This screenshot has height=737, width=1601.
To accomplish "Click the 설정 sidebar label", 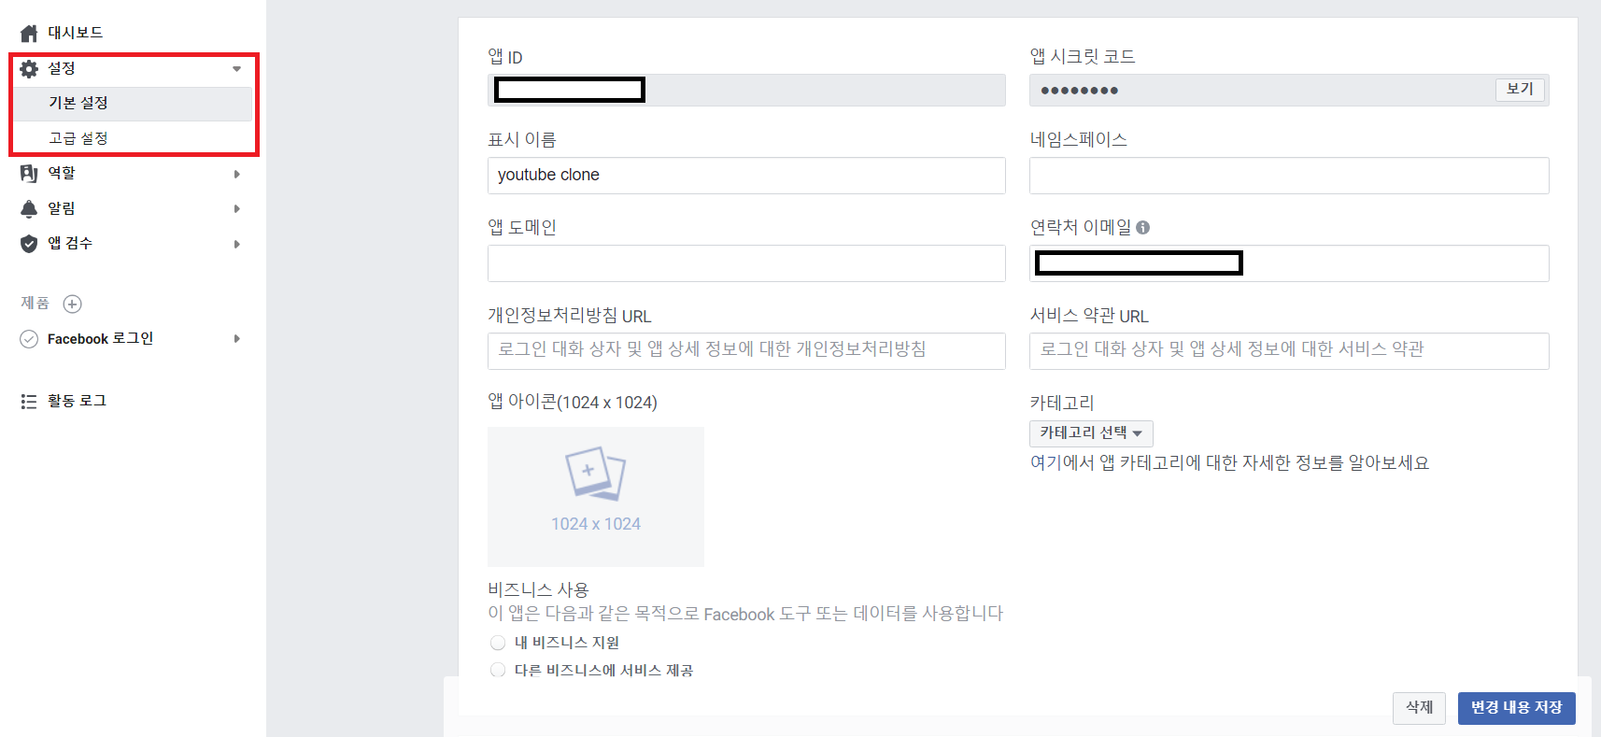I will (62, 68).
